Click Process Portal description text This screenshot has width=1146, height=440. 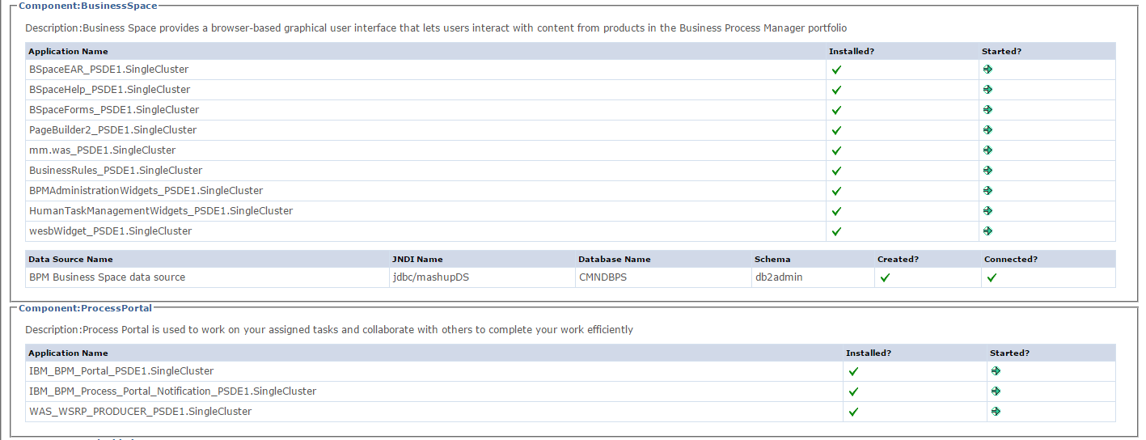click(329, 330)
